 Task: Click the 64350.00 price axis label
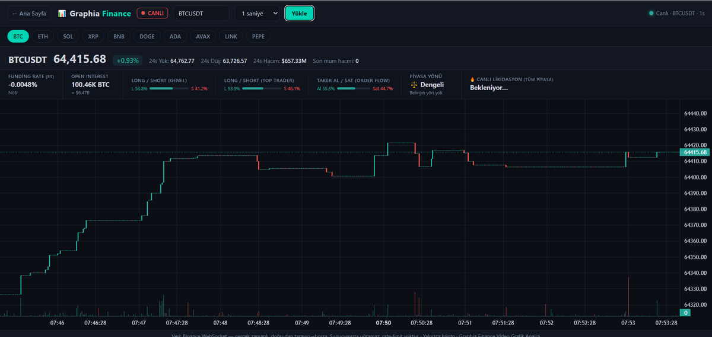click(x=695, y=258)
